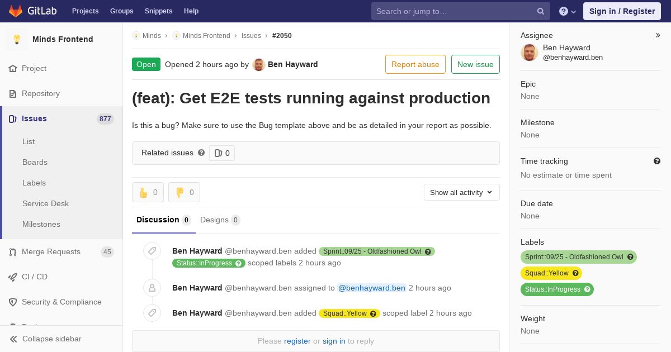Click the thumbs up reaction button

pyautogui.click(x=148, y=192)
